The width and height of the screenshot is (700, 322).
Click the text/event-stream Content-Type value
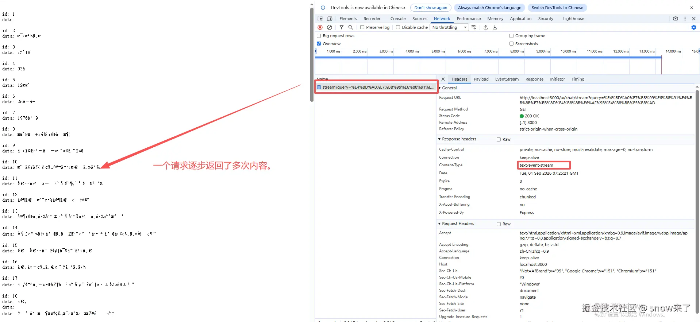pos(536,165)
